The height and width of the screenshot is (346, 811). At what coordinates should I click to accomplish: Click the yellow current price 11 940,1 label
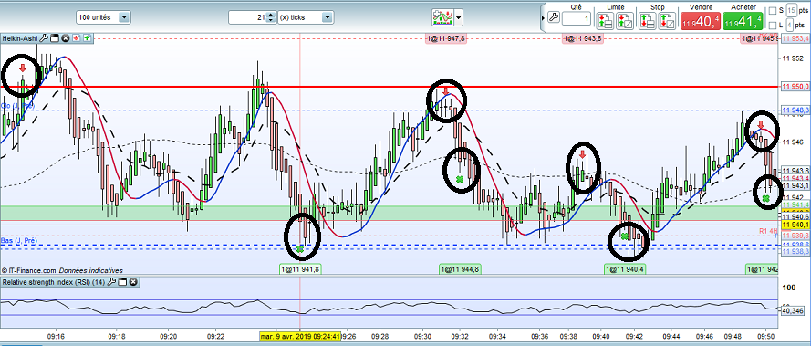(795, 225)
